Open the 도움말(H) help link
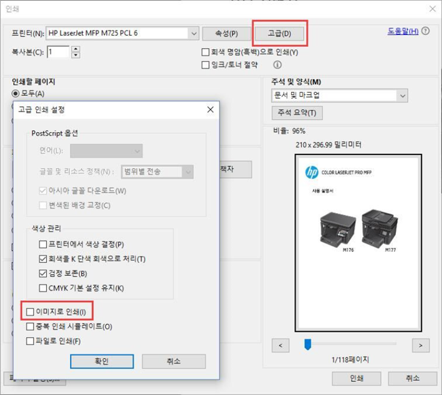This screenshot has height=395, width=442. [403, 31]
